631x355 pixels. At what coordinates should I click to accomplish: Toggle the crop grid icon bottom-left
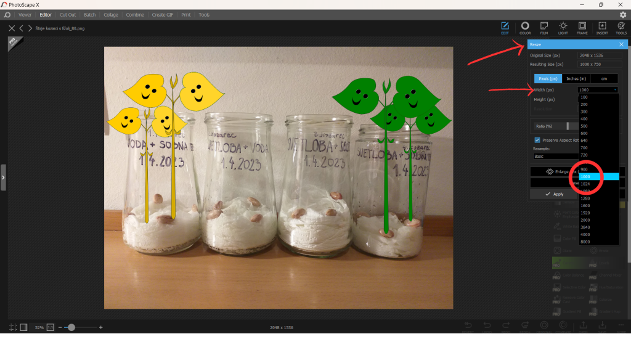click(x=13, y=327)
